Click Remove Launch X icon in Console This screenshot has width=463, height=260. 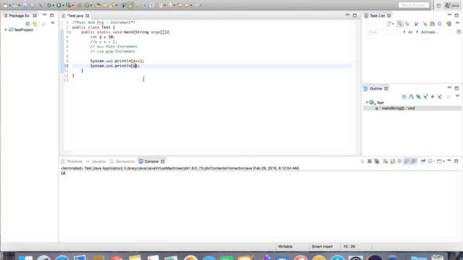pos(370,161)
